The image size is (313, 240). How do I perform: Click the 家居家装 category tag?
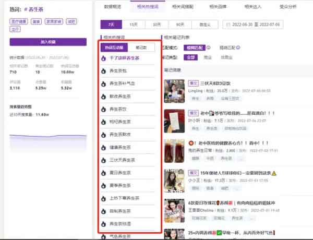click(54, 21)
